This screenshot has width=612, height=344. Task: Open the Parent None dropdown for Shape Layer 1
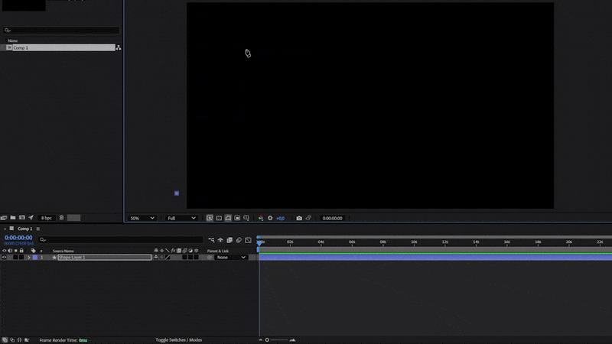(231, 258)
